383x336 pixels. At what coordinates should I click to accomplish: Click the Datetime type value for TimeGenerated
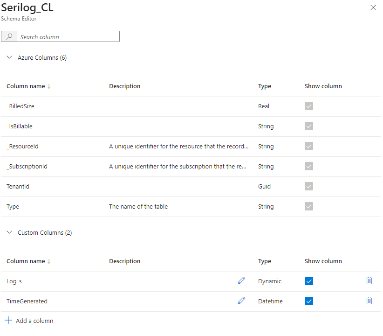(270, 301)
